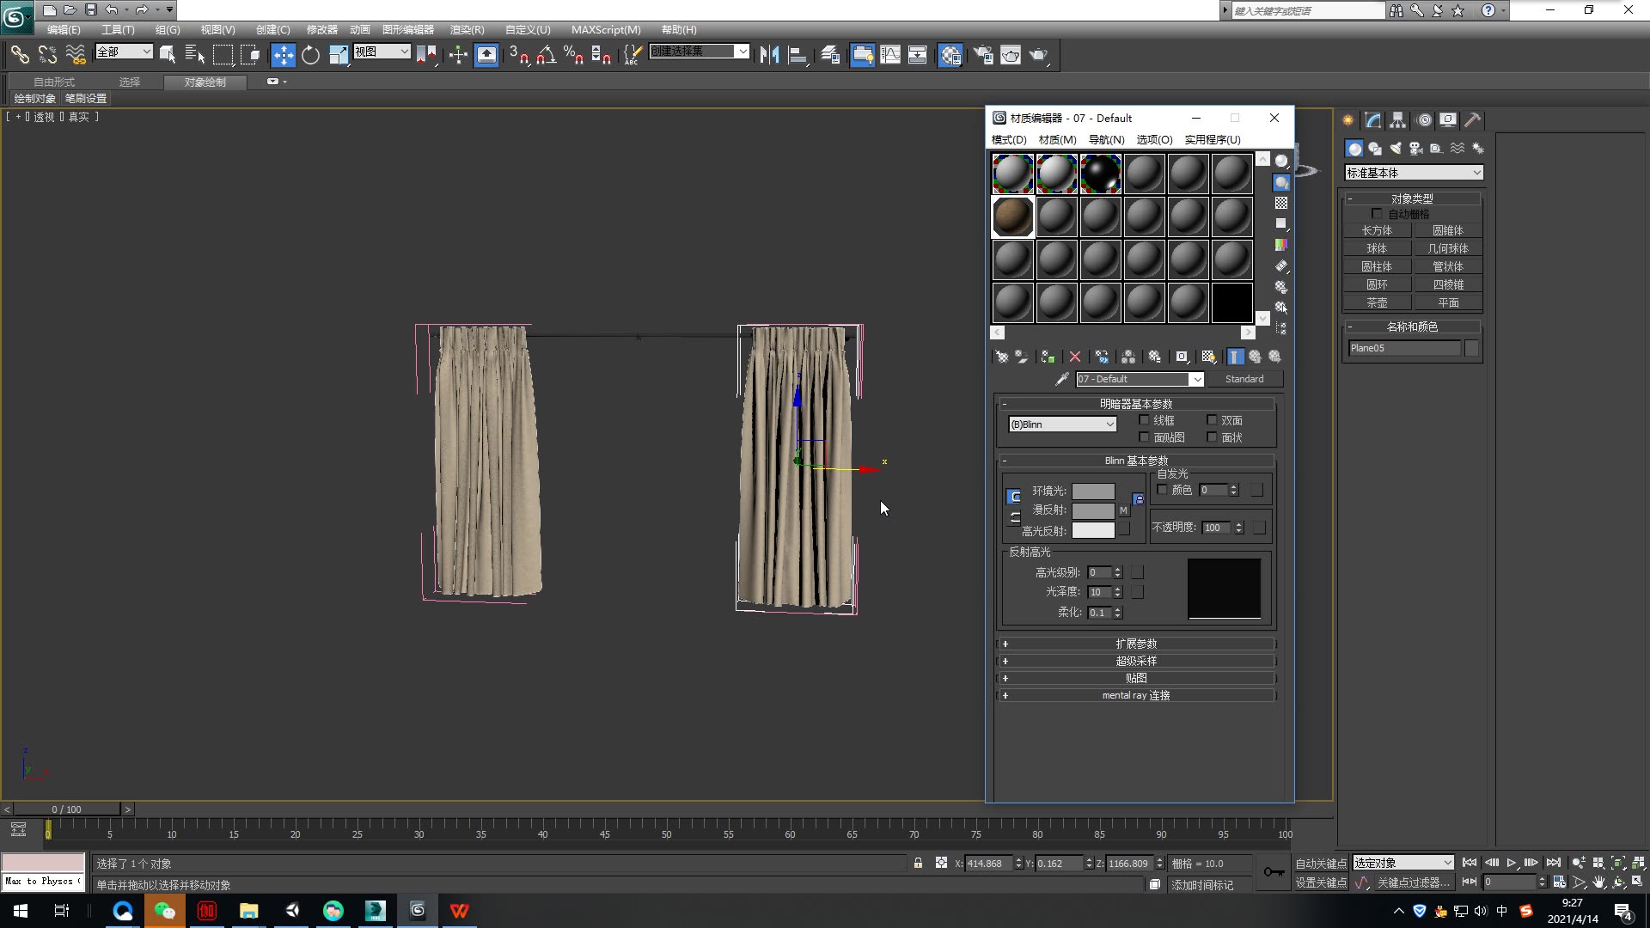This screenshot has width=1650, height=928.
Task: Click the 高光反射 specular color swatch
Action: pos(1093,531)
